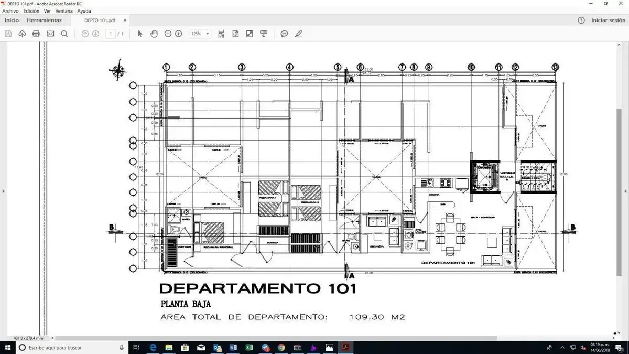Activate the hand pan tool
The image size is (629, 354).
pyautogui.click(x=154, y=34)
